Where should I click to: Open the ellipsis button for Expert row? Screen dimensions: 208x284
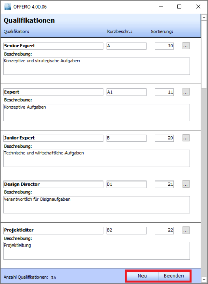point(186,92)
